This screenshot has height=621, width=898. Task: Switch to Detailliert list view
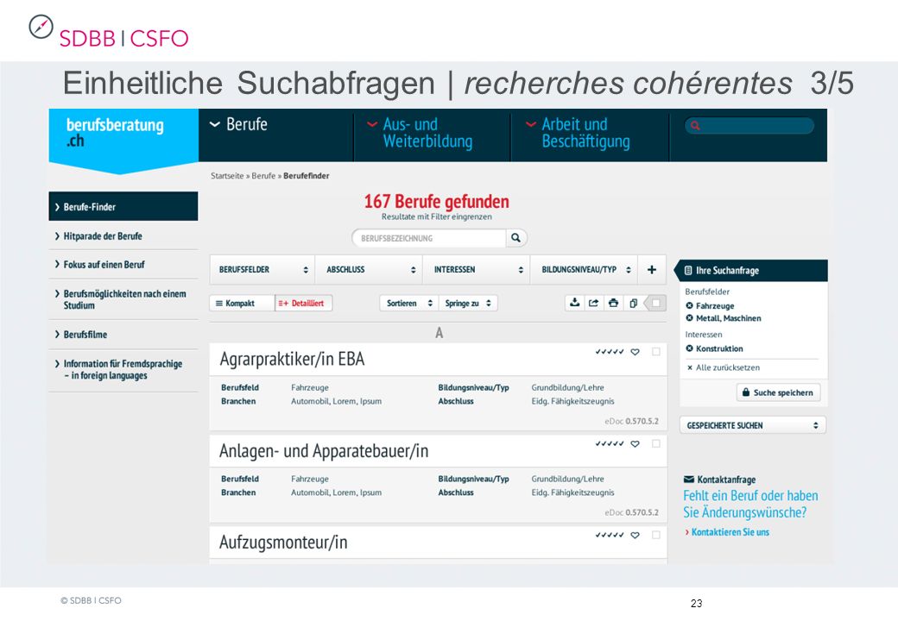[x=304, y=303]
